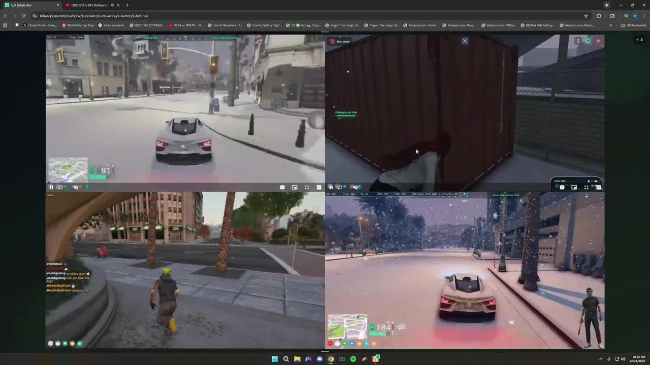The width and height of the screenshot is (650, 365).
Task: Unmute the top-left stream audio
Action: [x=75, y=187]
